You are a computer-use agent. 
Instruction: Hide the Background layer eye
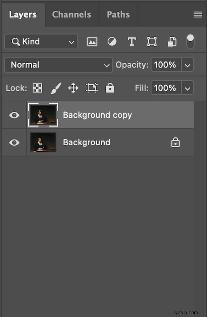14,143
